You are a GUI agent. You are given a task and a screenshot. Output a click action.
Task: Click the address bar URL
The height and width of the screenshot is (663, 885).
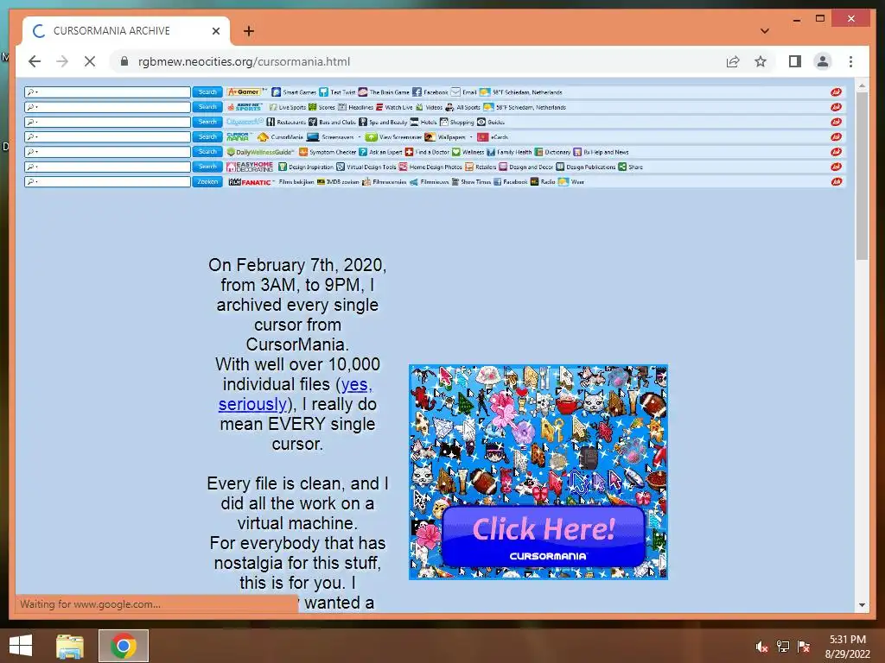tap(244, 61)
